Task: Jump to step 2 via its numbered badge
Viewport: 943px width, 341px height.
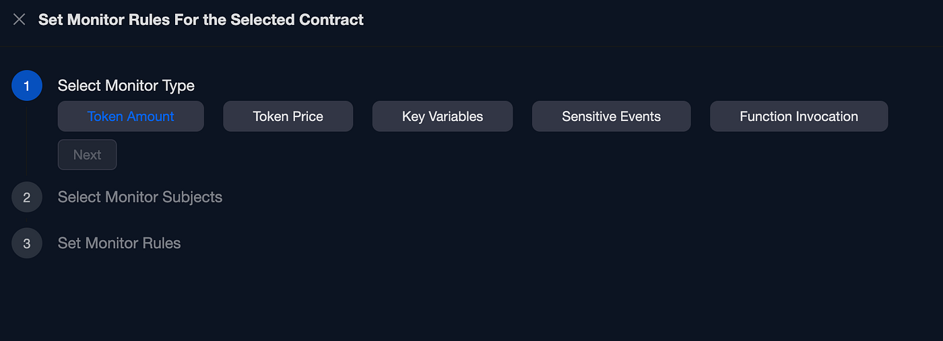Action: click(27, 197)
